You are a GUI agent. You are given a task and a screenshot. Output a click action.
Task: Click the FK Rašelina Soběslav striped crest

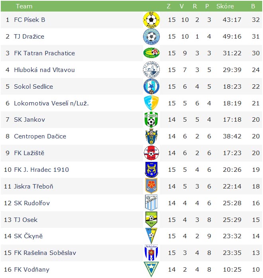pyautogui.click(x=151, y=253)
